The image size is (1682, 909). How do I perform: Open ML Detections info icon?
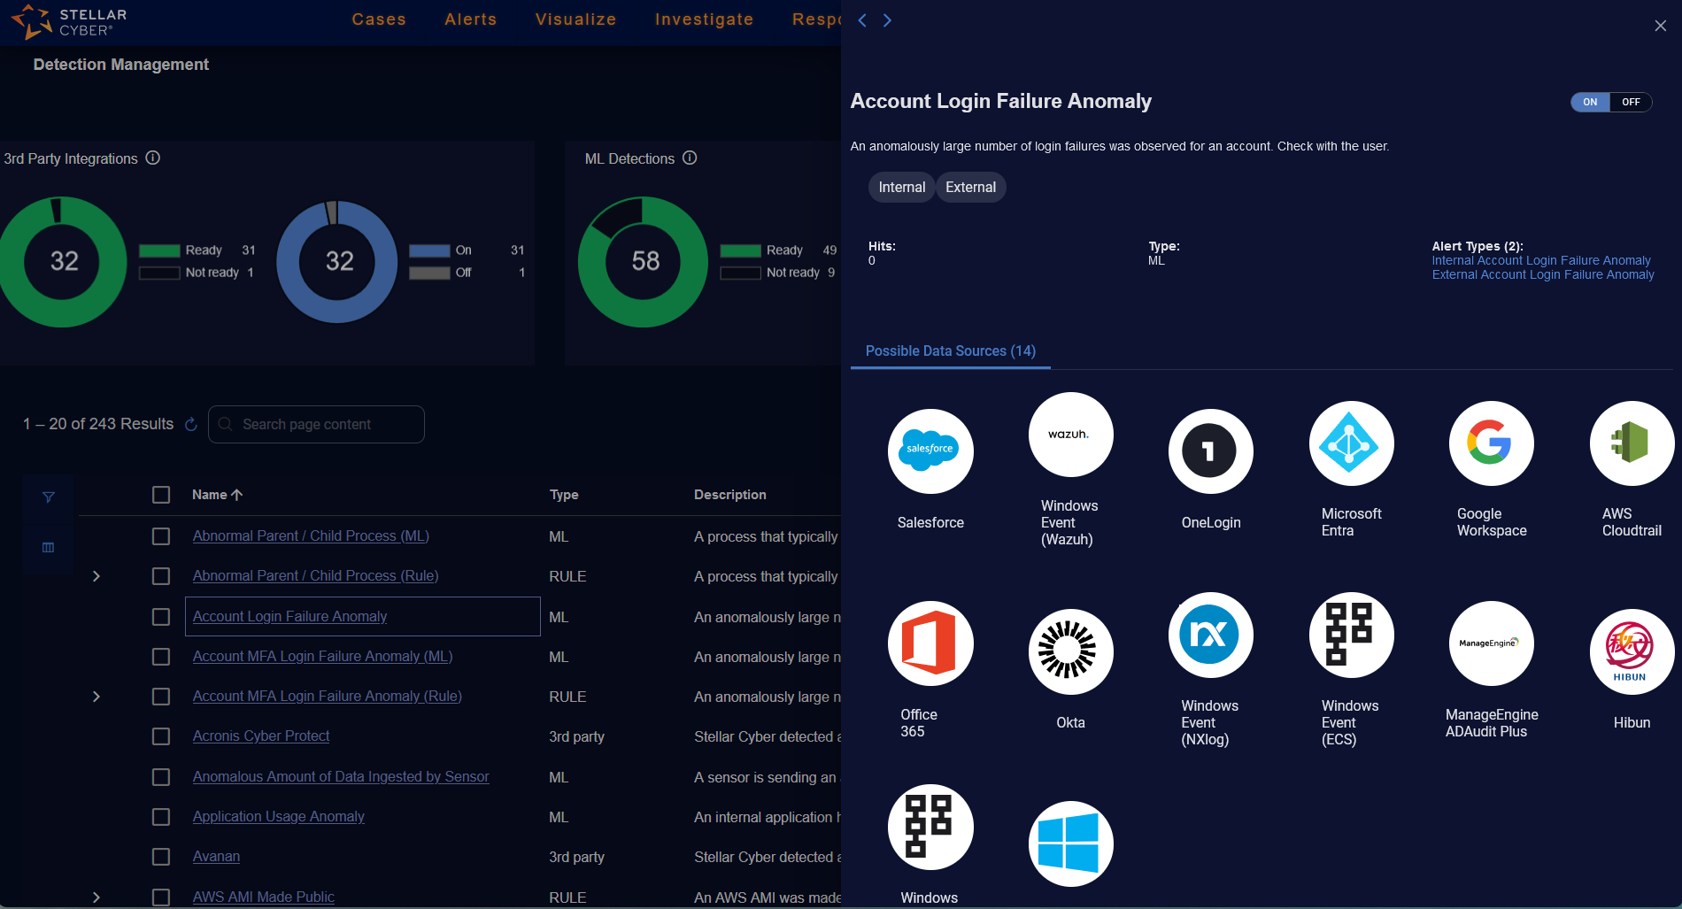click(690, 158)
